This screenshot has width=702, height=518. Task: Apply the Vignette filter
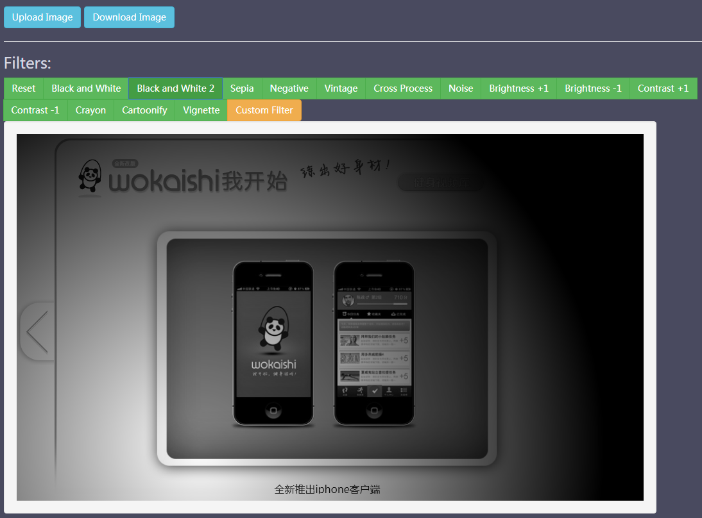(201, 110)
